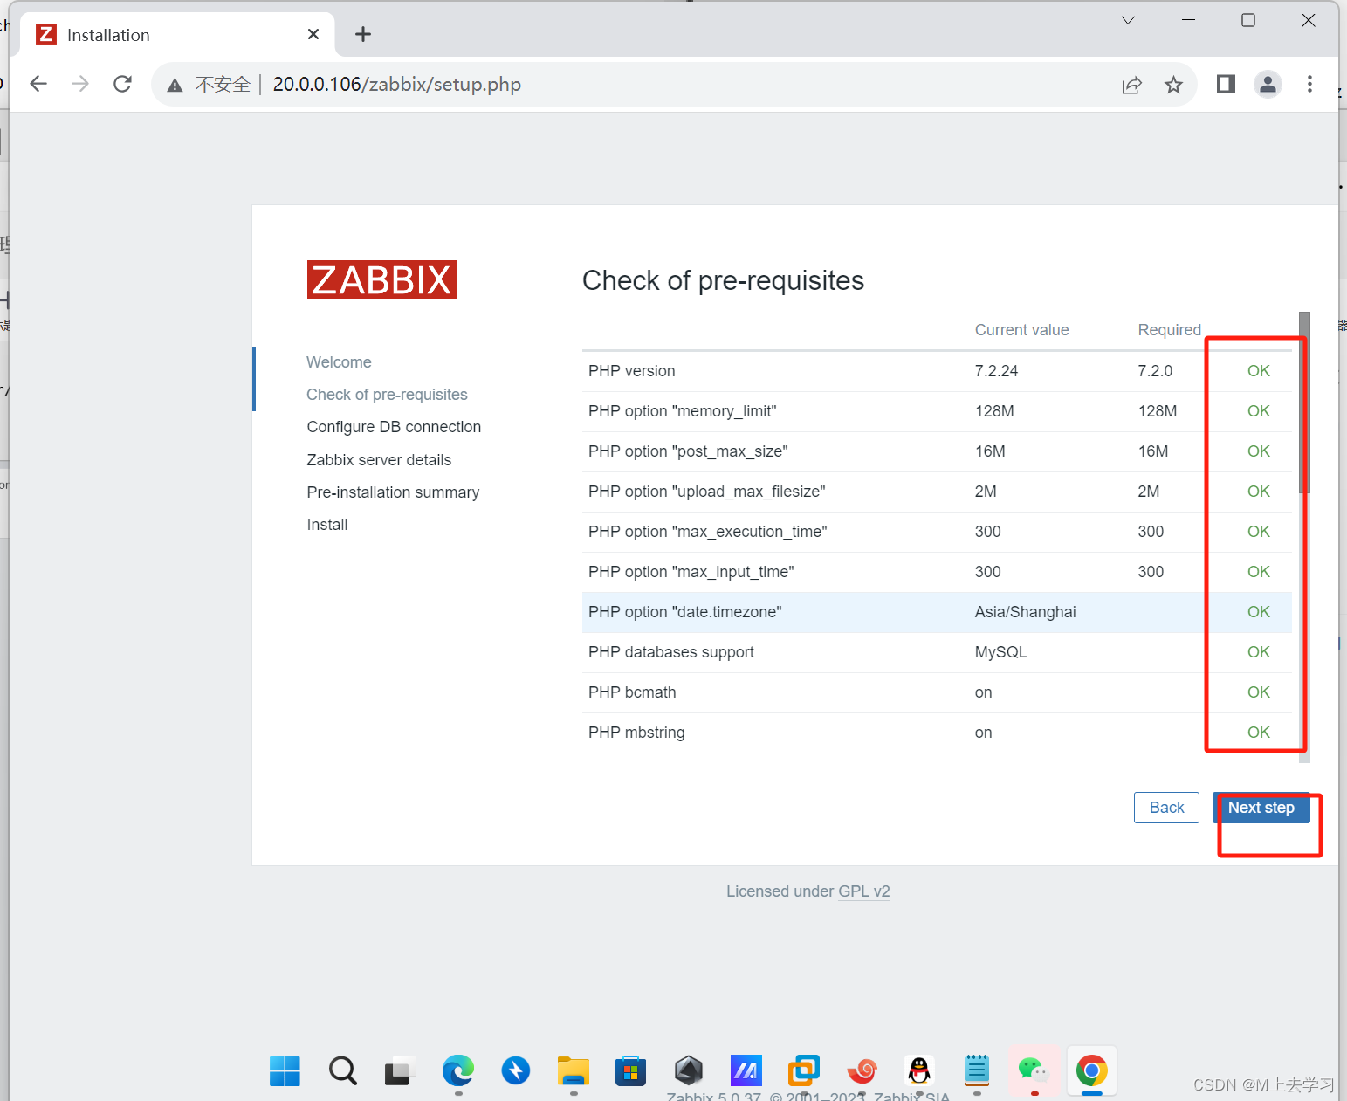This screenshot has width=1347, height=1101.
Task: Click PHP option "max_input_time" row
Action: pyautogui.click(x=937, y=572)
